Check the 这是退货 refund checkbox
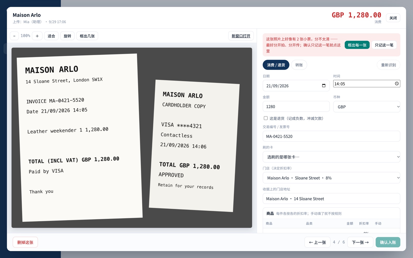Screen dimensions: 413x258 pyautogui.click(x=266, y=118)
